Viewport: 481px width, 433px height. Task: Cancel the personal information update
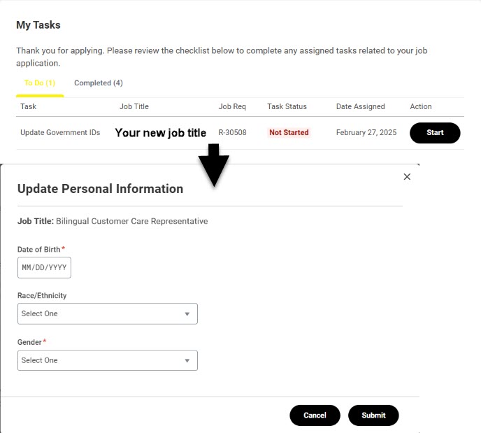(x=315, y=415)
